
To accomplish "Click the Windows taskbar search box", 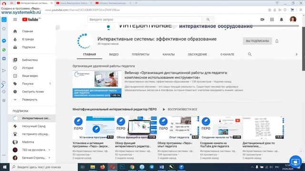I will 44,167.
